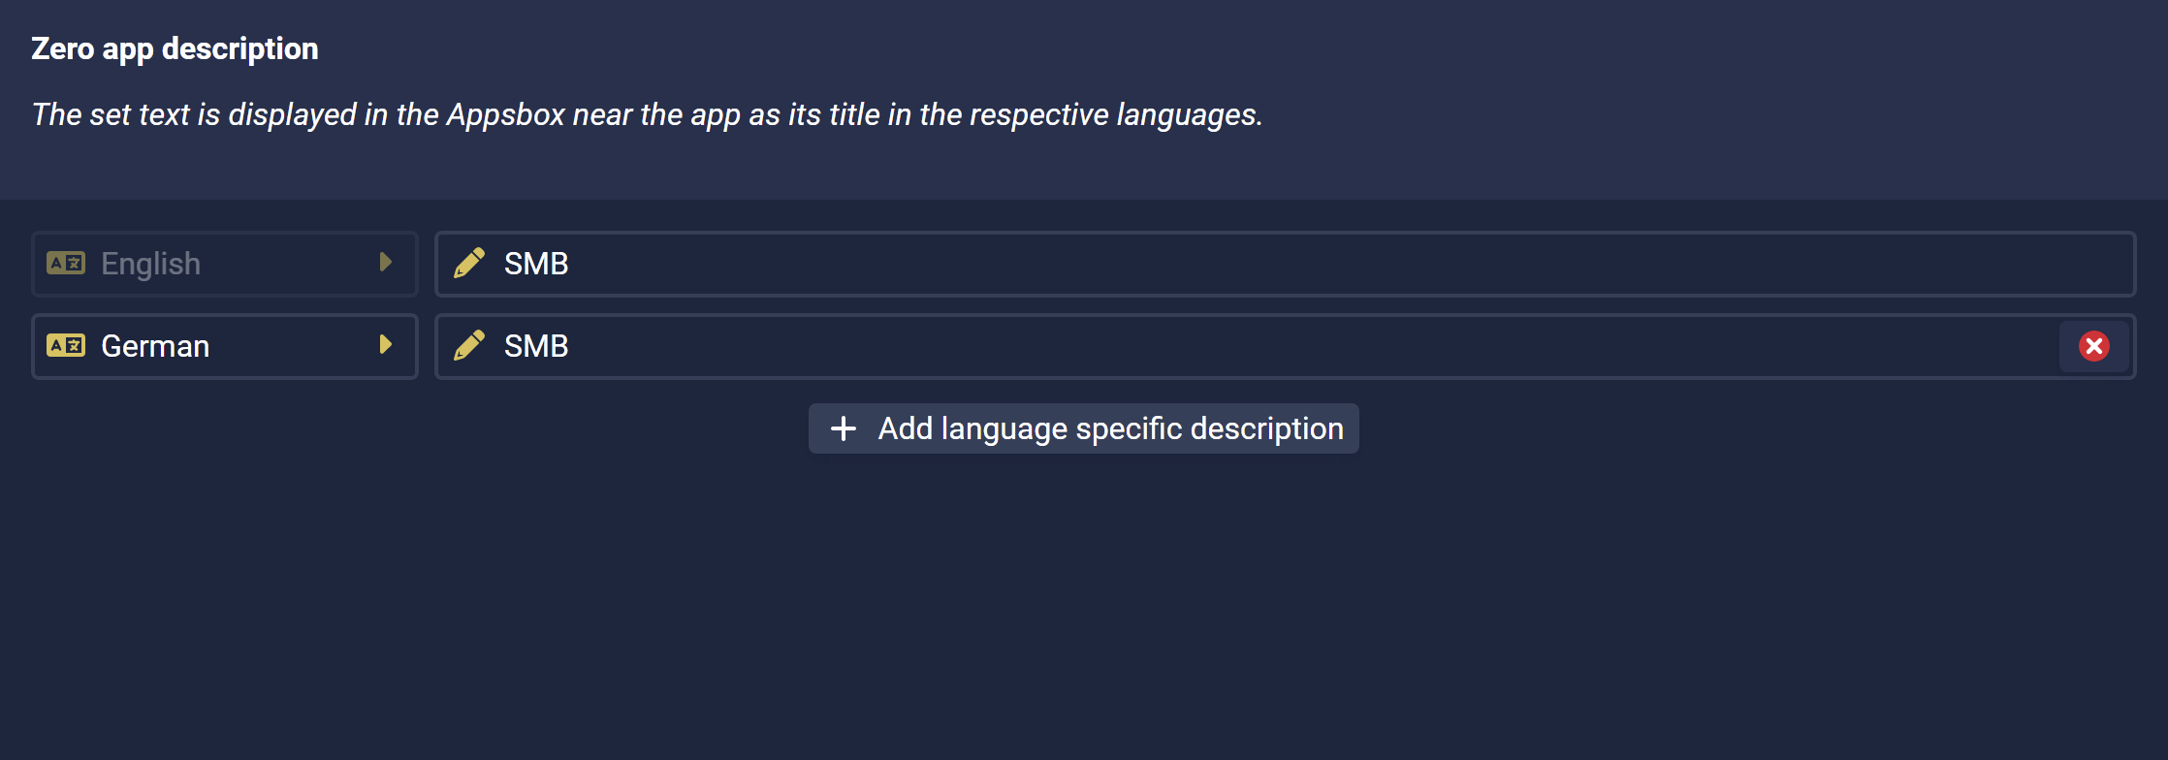Focus the German description input field
The height and width of the screenshot is (760, 2168).
click(x=1246, y=346)
